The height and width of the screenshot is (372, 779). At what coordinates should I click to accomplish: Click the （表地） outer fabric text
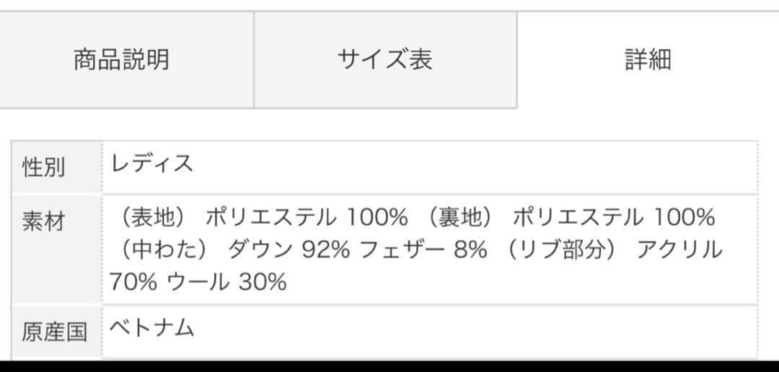coord(154,216)
